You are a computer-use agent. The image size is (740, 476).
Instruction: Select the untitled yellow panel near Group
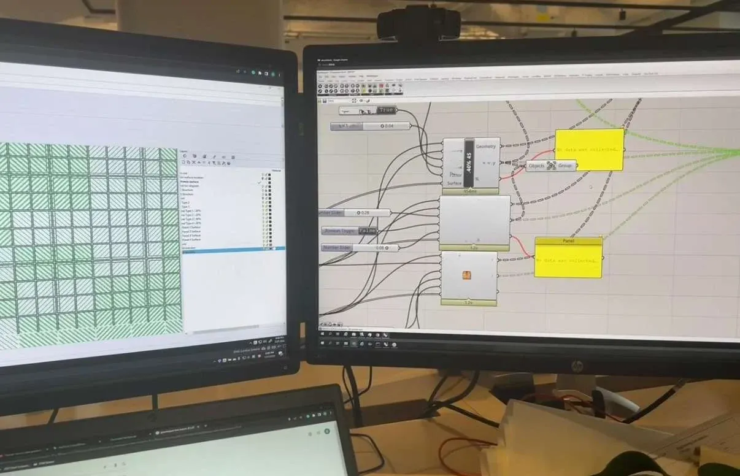tap(590, 150)
